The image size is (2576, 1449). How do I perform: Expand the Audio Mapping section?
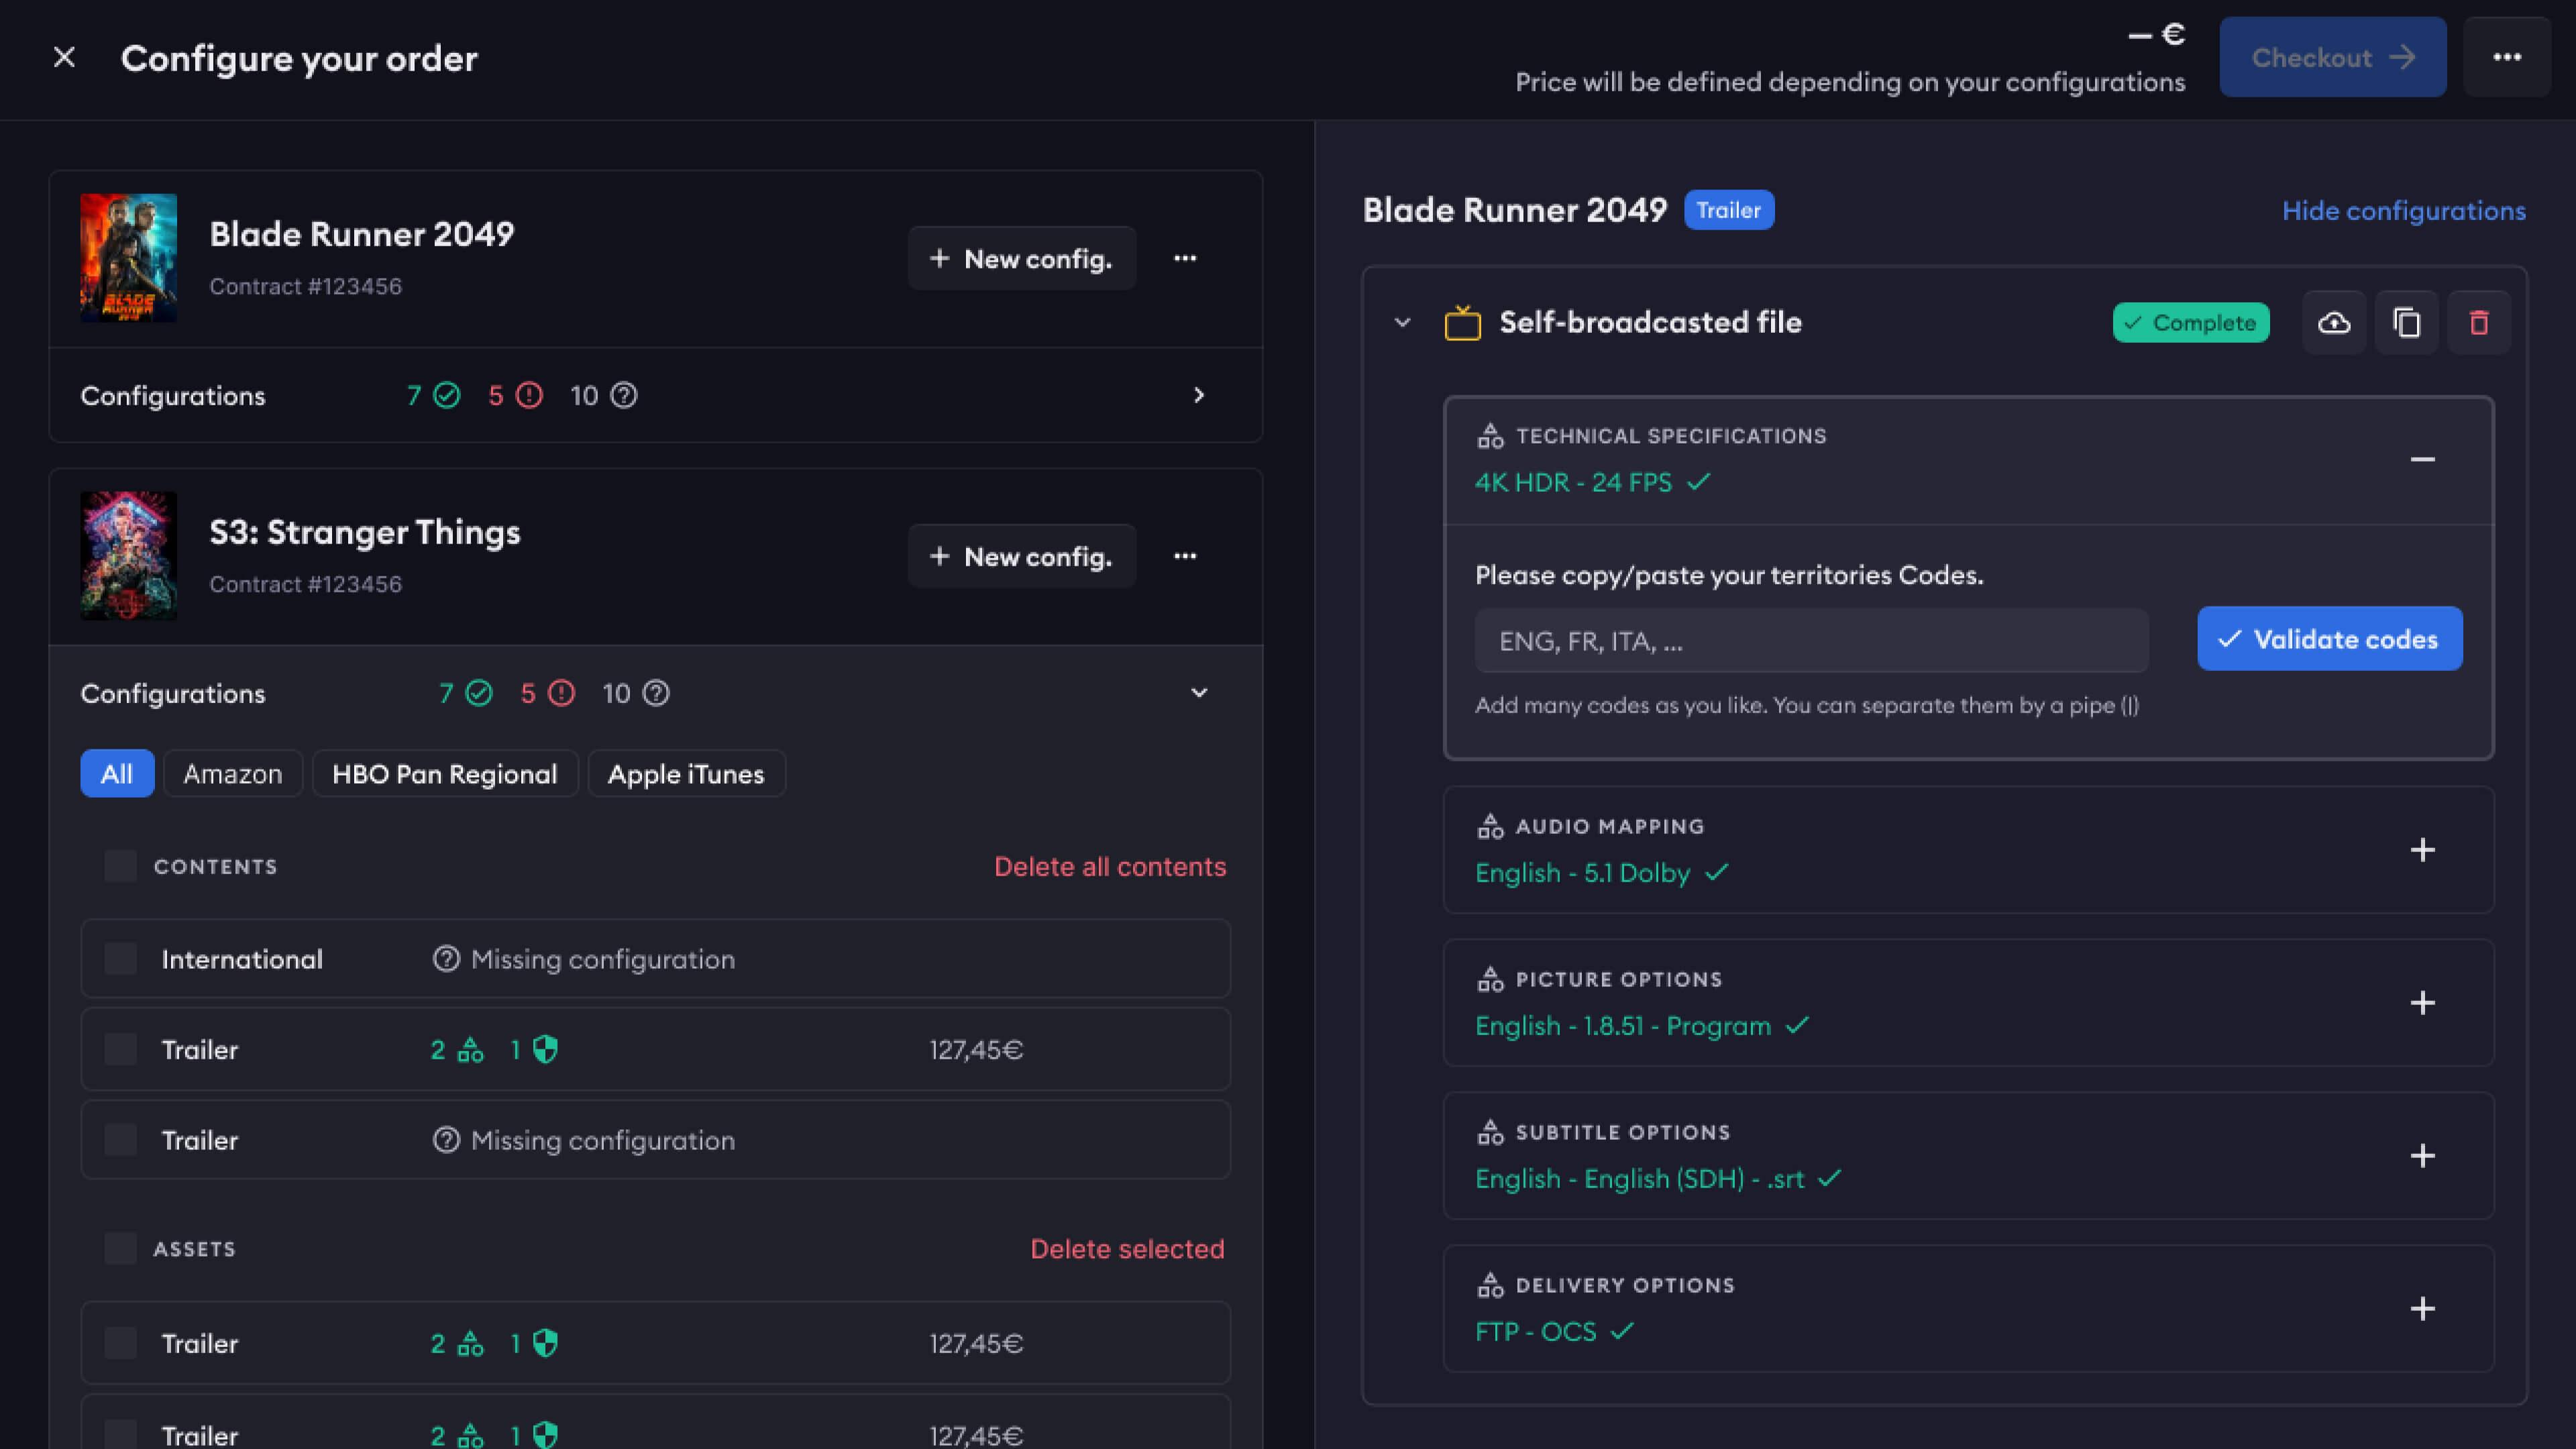[x=2422, y=850]
